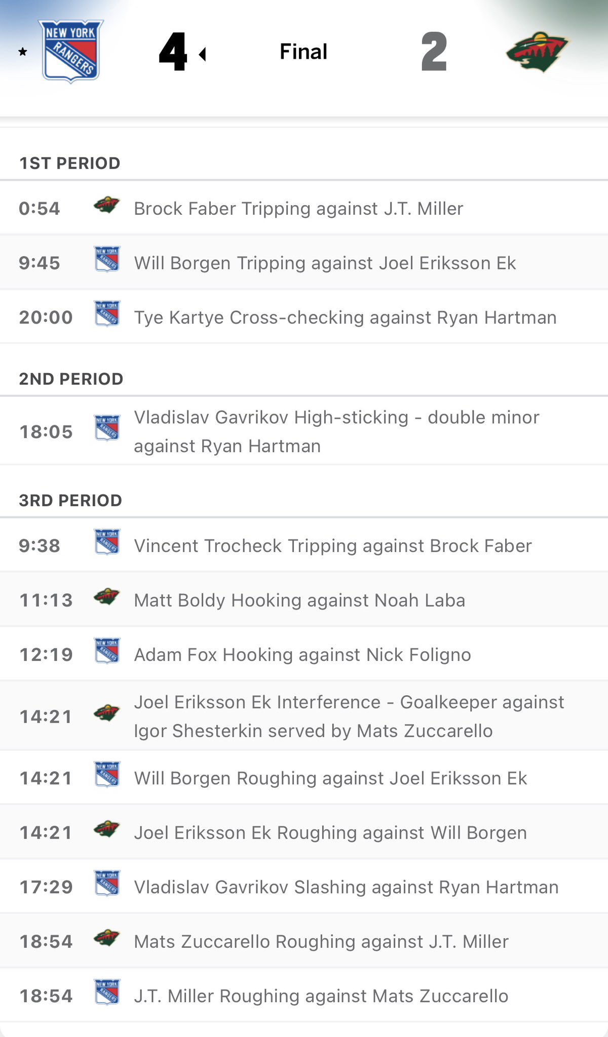This screenshot has height=1037, width=608.
Task: Click Rangers icon at 17:29 slashing penalty
Action: 107,884
